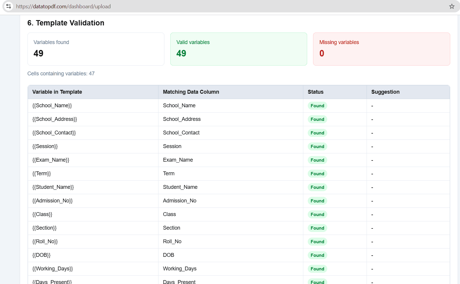This screenshot has width=460, height=284.
Task: Click the School_Name matching data column cell
Action: [x=231, y=106]
